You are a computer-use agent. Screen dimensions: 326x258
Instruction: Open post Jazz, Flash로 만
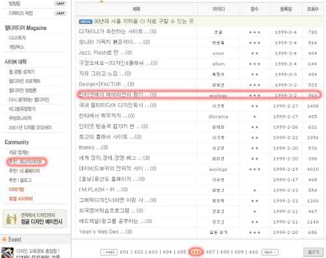(105, 53)
